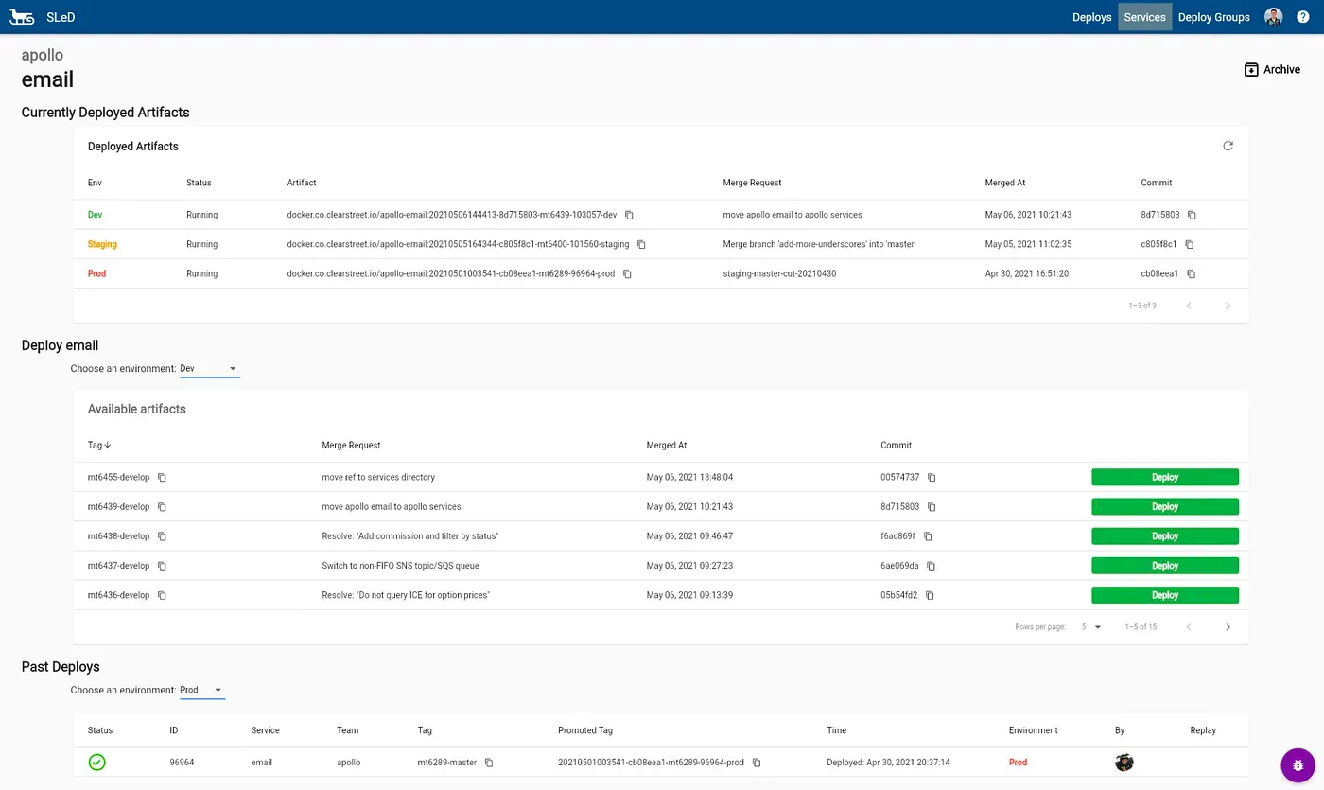Open the Rows per page dropdown
Viewport: 1324px width, 790px height.
(x=1091, y=626)
